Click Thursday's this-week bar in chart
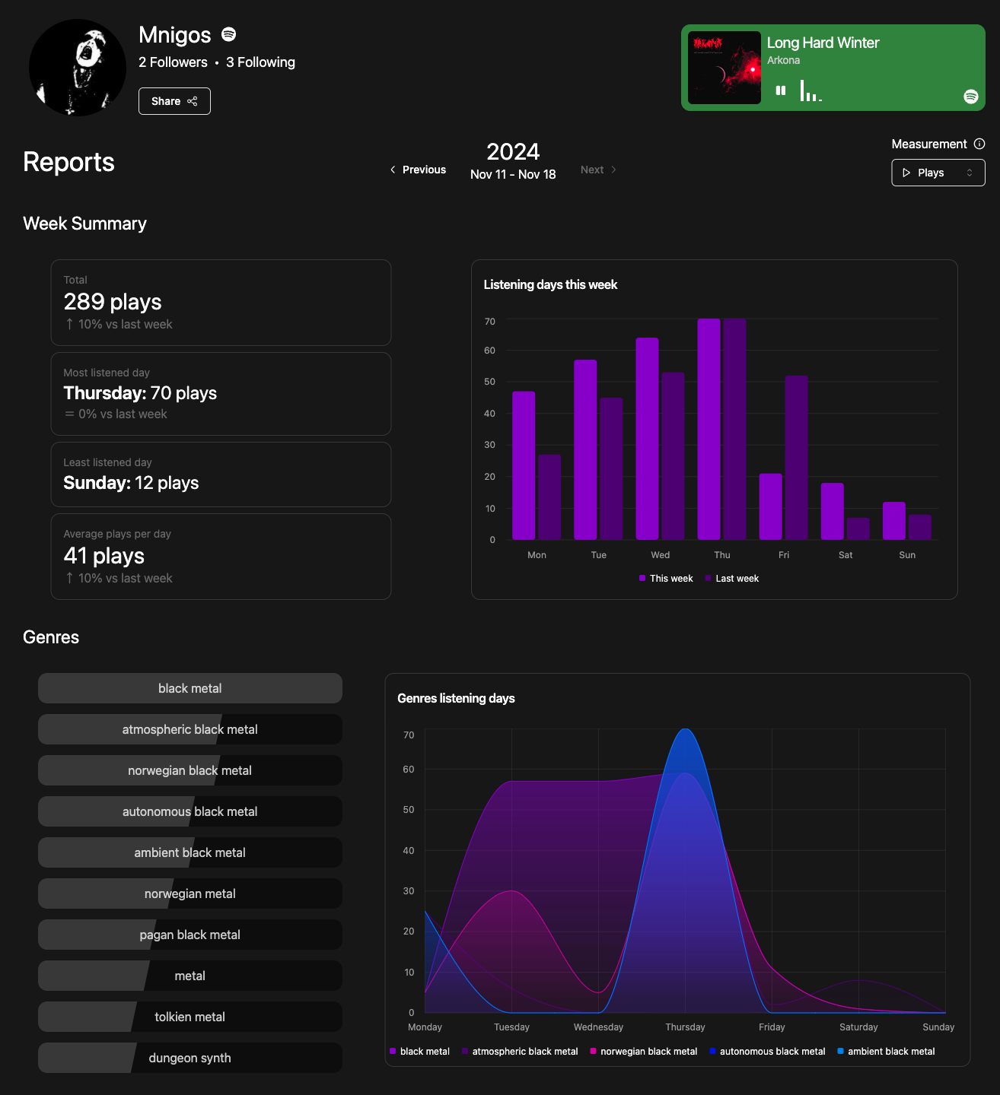 point(709,430)
